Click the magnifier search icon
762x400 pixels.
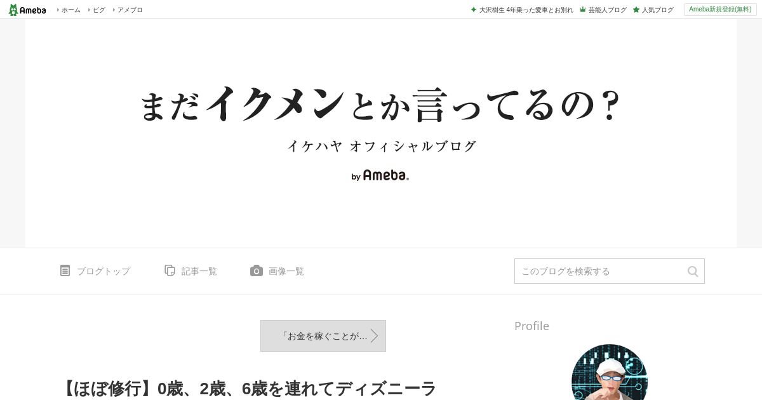[693, 271]
